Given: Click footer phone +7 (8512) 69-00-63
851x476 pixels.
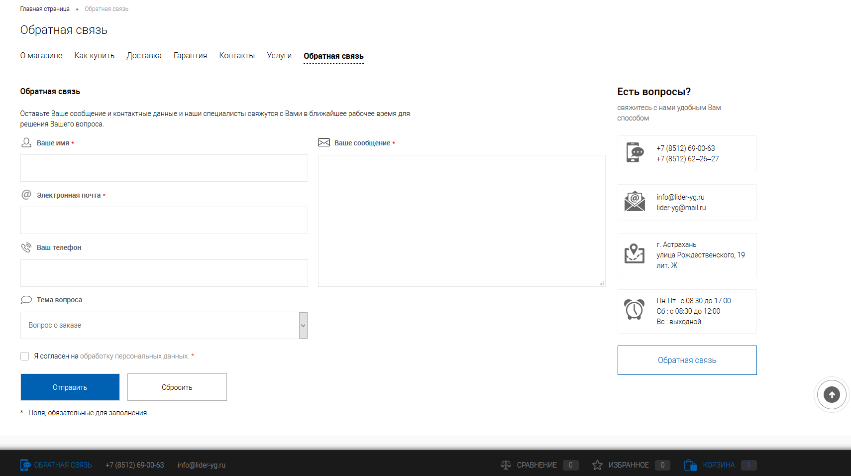Looking at the screenshot, I should pos(135,465).
